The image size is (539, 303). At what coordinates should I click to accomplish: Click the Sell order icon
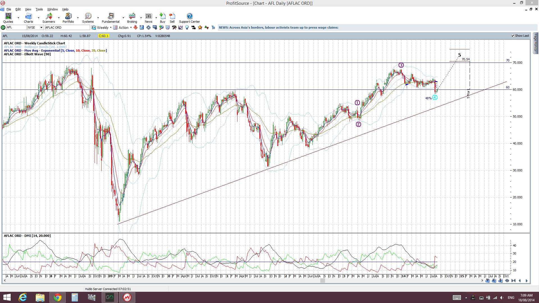click(172, 18)
